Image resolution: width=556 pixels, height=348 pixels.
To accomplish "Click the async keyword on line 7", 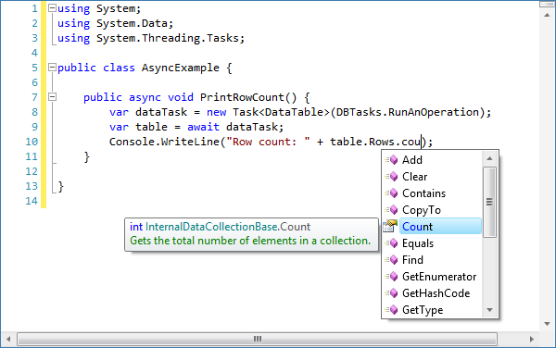I will point(145,97).
